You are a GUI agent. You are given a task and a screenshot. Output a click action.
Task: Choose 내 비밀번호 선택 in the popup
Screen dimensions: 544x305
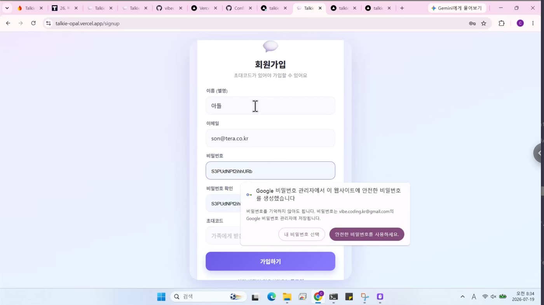[x=302, y=234]
